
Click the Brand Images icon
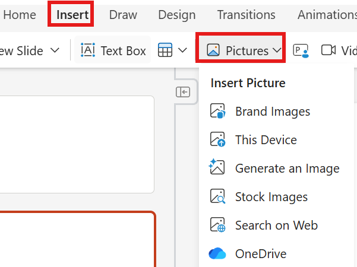click(x=217, y=111)
